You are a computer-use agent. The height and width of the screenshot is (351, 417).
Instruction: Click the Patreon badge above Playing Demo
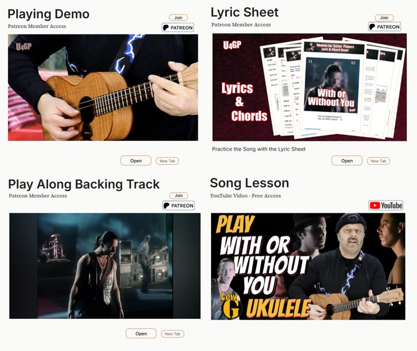pos(178,27)
